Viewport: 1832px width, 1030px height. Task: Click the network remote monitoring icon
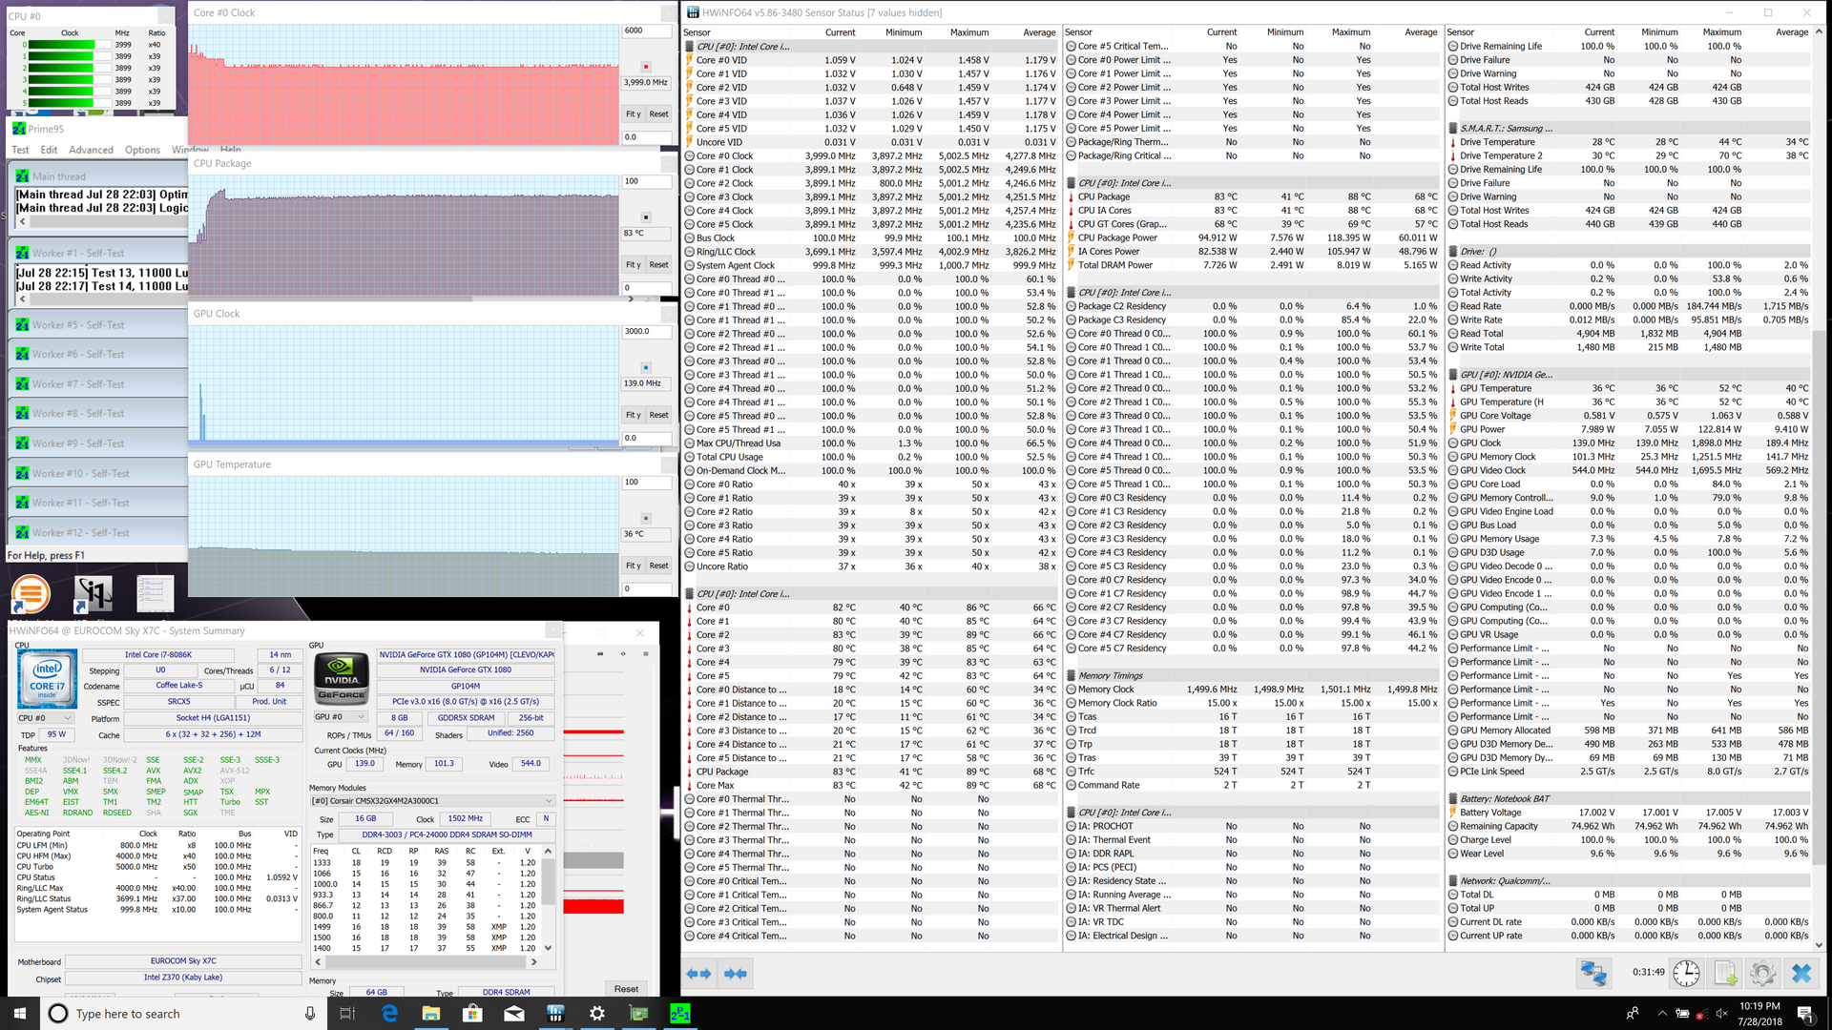coord(1593,973)
